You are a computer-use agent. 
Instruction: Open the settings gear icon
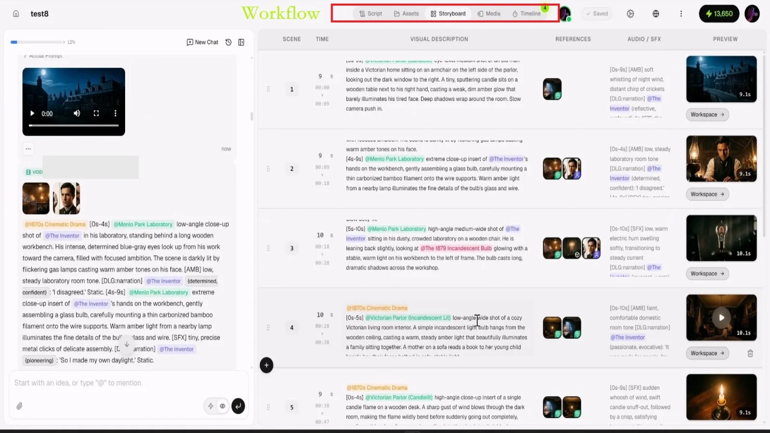pyautogui.click(x=630, y=13)
